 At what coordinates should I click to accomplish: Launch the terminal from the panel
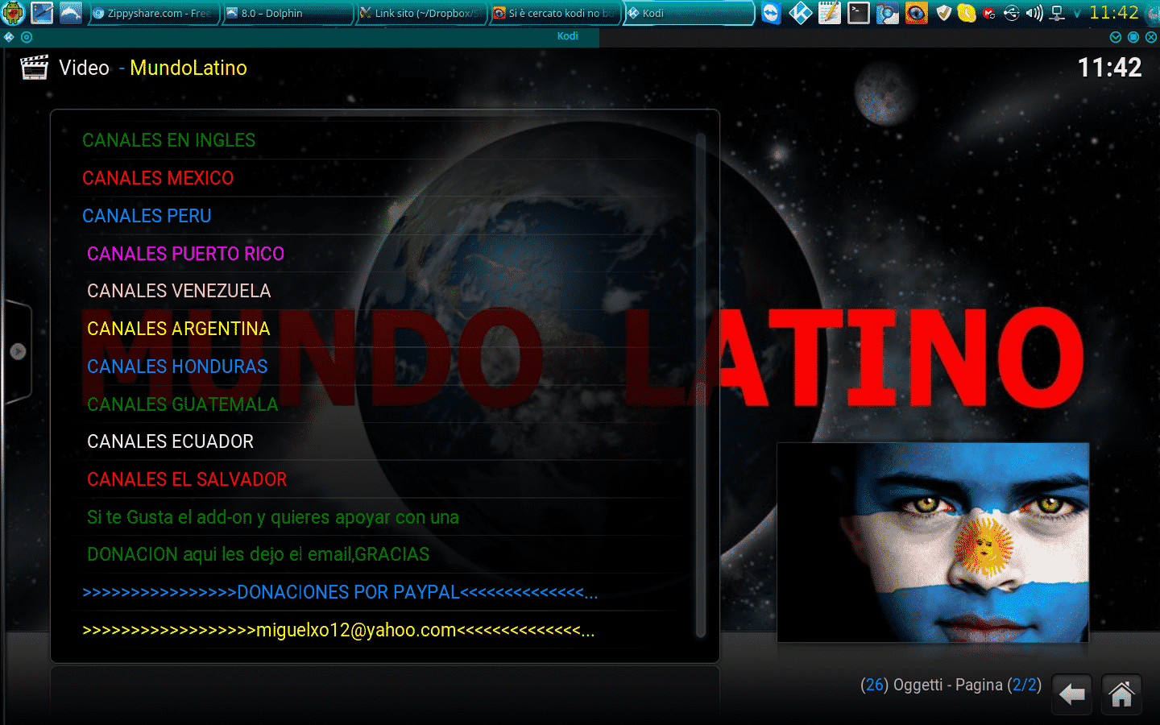point(858,13)
